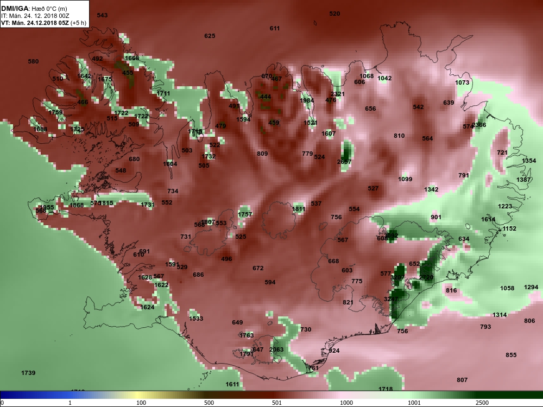Click the legend label '1000'

(346, 403)
